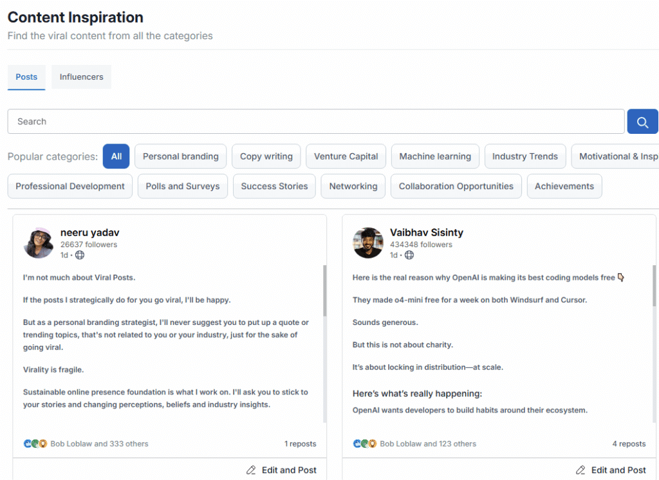Screen dimensions: 659x480
Task: Click the Achievements category chip
Action: click(x=564, y=187)
